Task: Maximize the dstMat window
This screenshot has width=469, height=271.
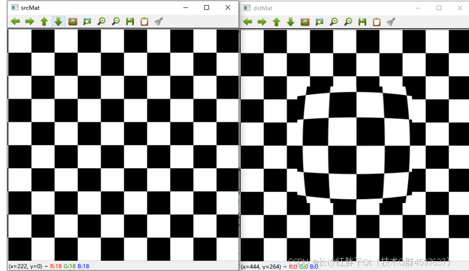Action: pyautogui.click(x=439, y=8)
